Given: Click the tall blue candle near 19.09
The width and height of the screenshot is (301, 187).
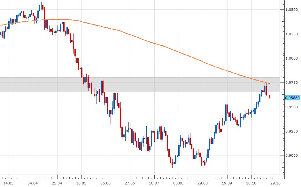Looking at the screenshot, I should pyautogui.click(x=226, y=112).
